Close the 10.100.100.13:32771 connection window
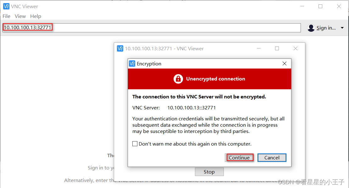The width and height of the screenshot is (349, 188). click(x=296, y=48)
